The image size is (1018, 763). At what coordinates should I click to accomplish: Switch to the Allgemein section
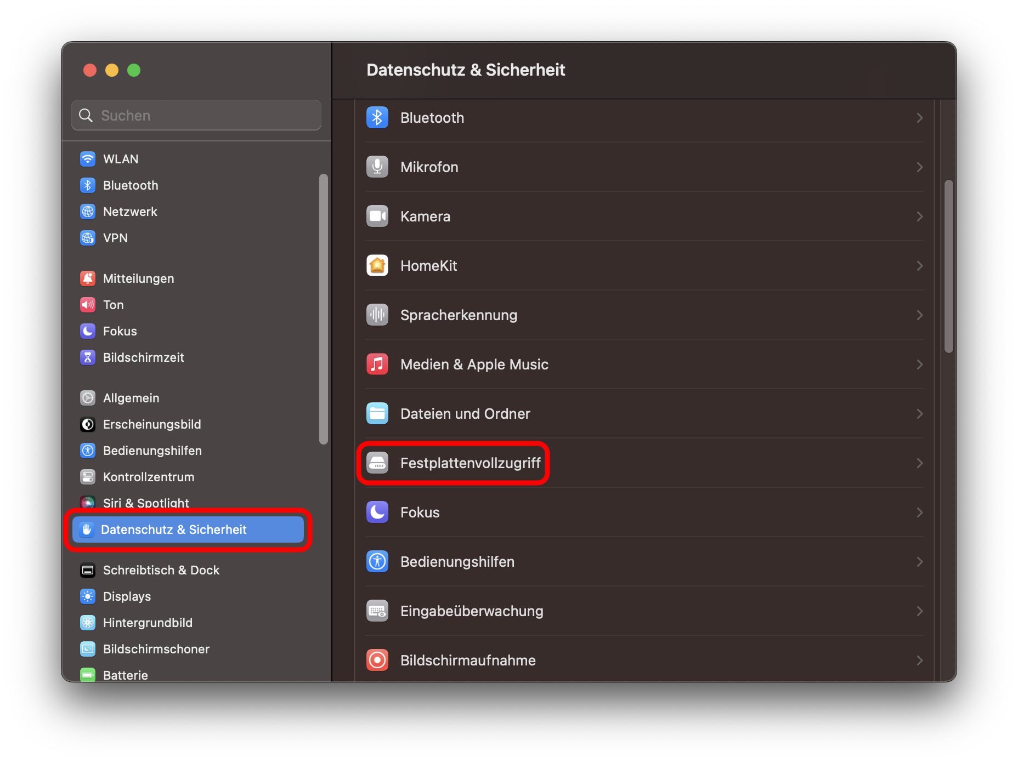tap(131, 398)
